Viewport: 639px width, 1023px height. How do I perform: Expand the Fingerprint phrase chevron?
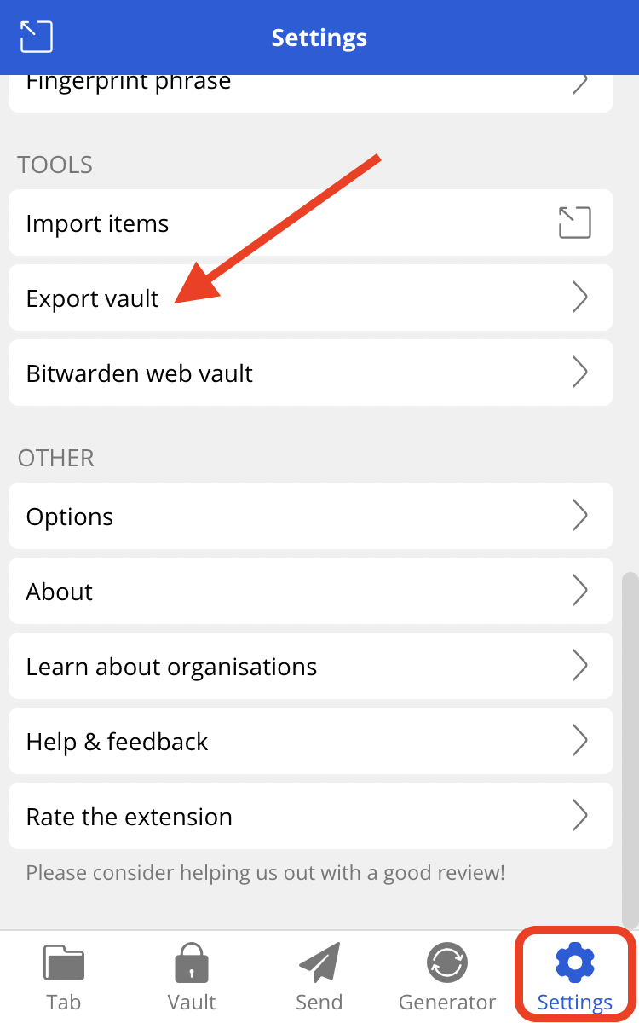tap(580, 84)
